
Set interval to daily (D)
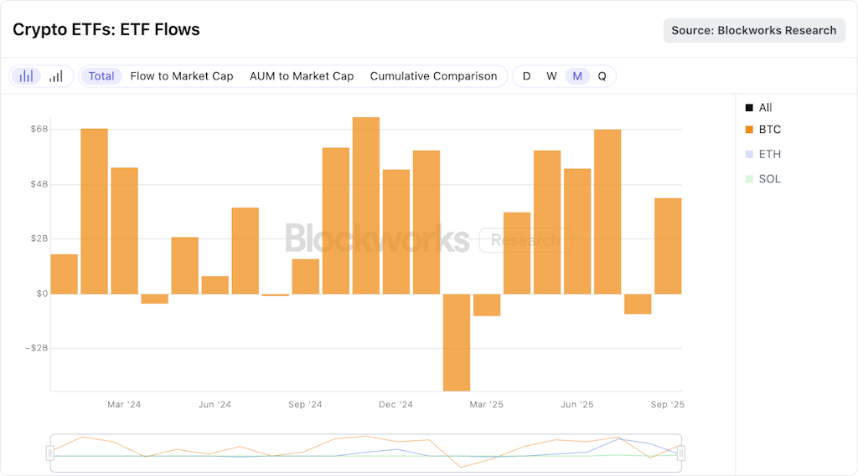(x=526, y=76)
